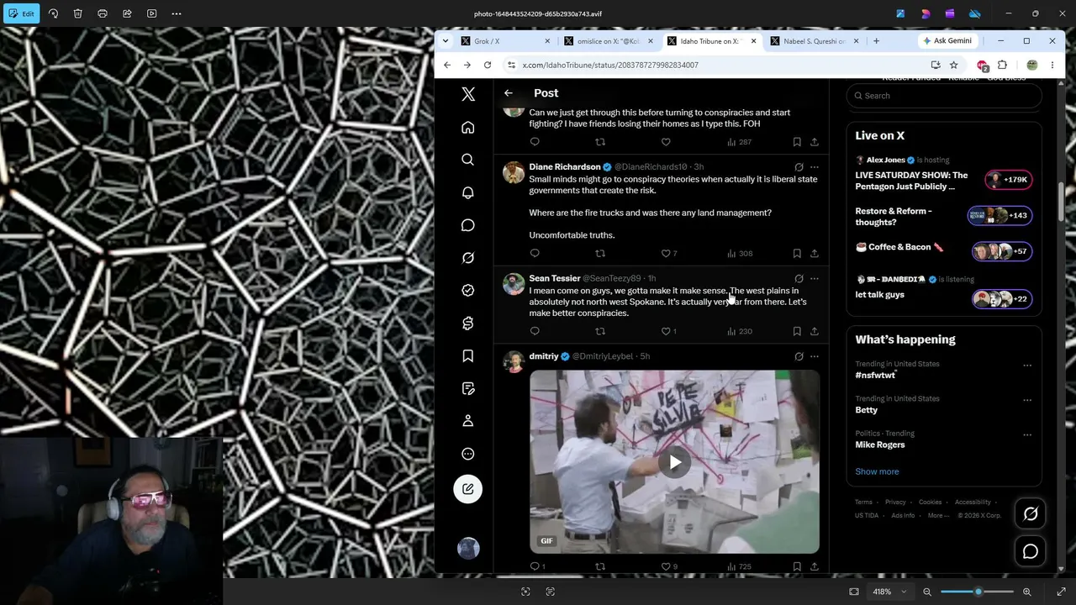Viewport: 1076px width, 605px height.
Task: Click Show more under What's happening
Action: pos(877,471)
